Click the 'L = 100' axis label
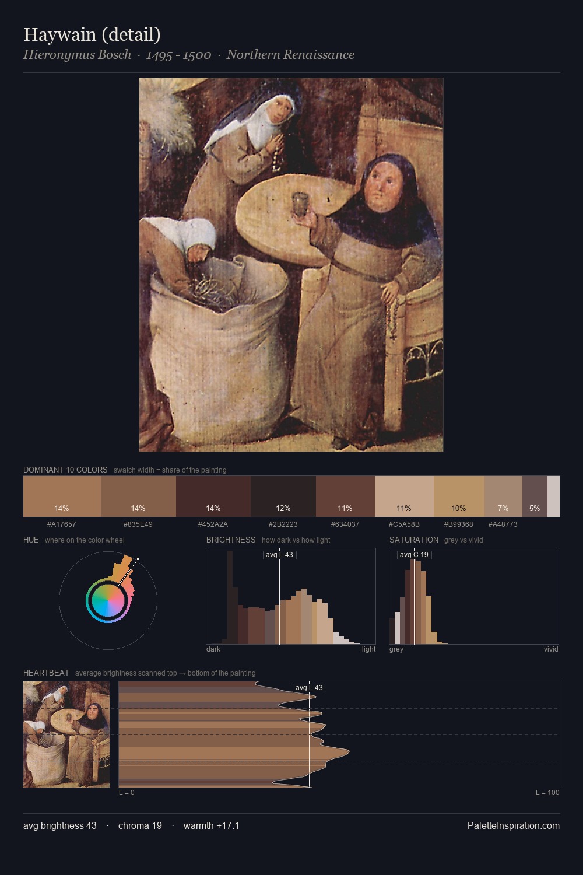 tap(547, 792)
